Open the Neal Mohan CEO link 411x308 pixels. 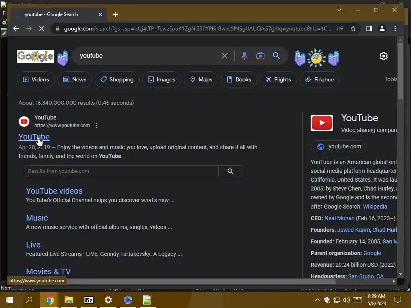tap(339, 218)
